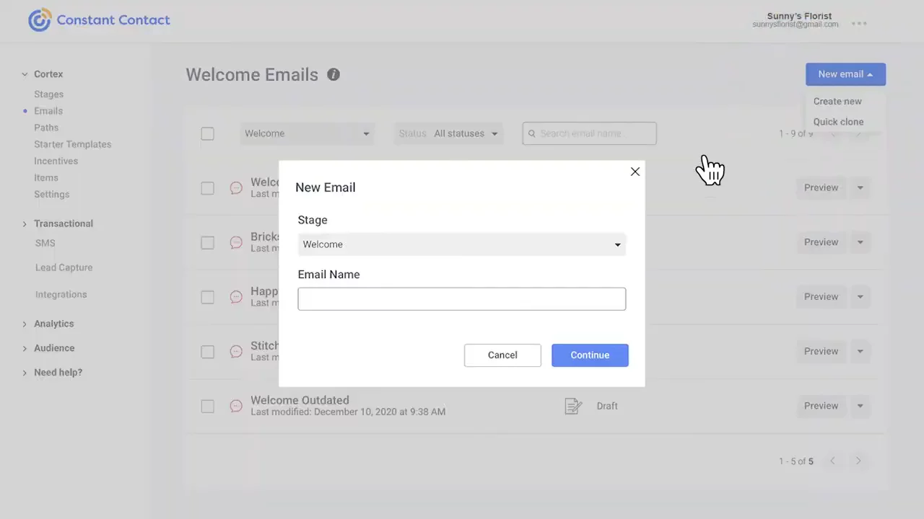Toggle the select-all checkbox in list header
Image resolution: width=924 pixels, height=519 pixels.
(x=207, y=133)
